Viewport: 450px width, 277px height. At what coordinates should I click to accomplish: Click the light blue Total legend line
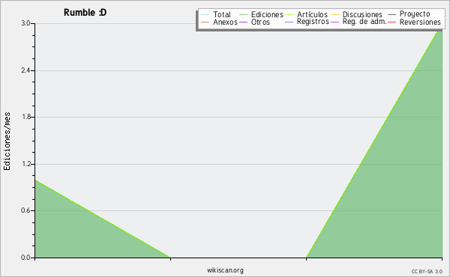pyautogui.click(x=205, y=15)
